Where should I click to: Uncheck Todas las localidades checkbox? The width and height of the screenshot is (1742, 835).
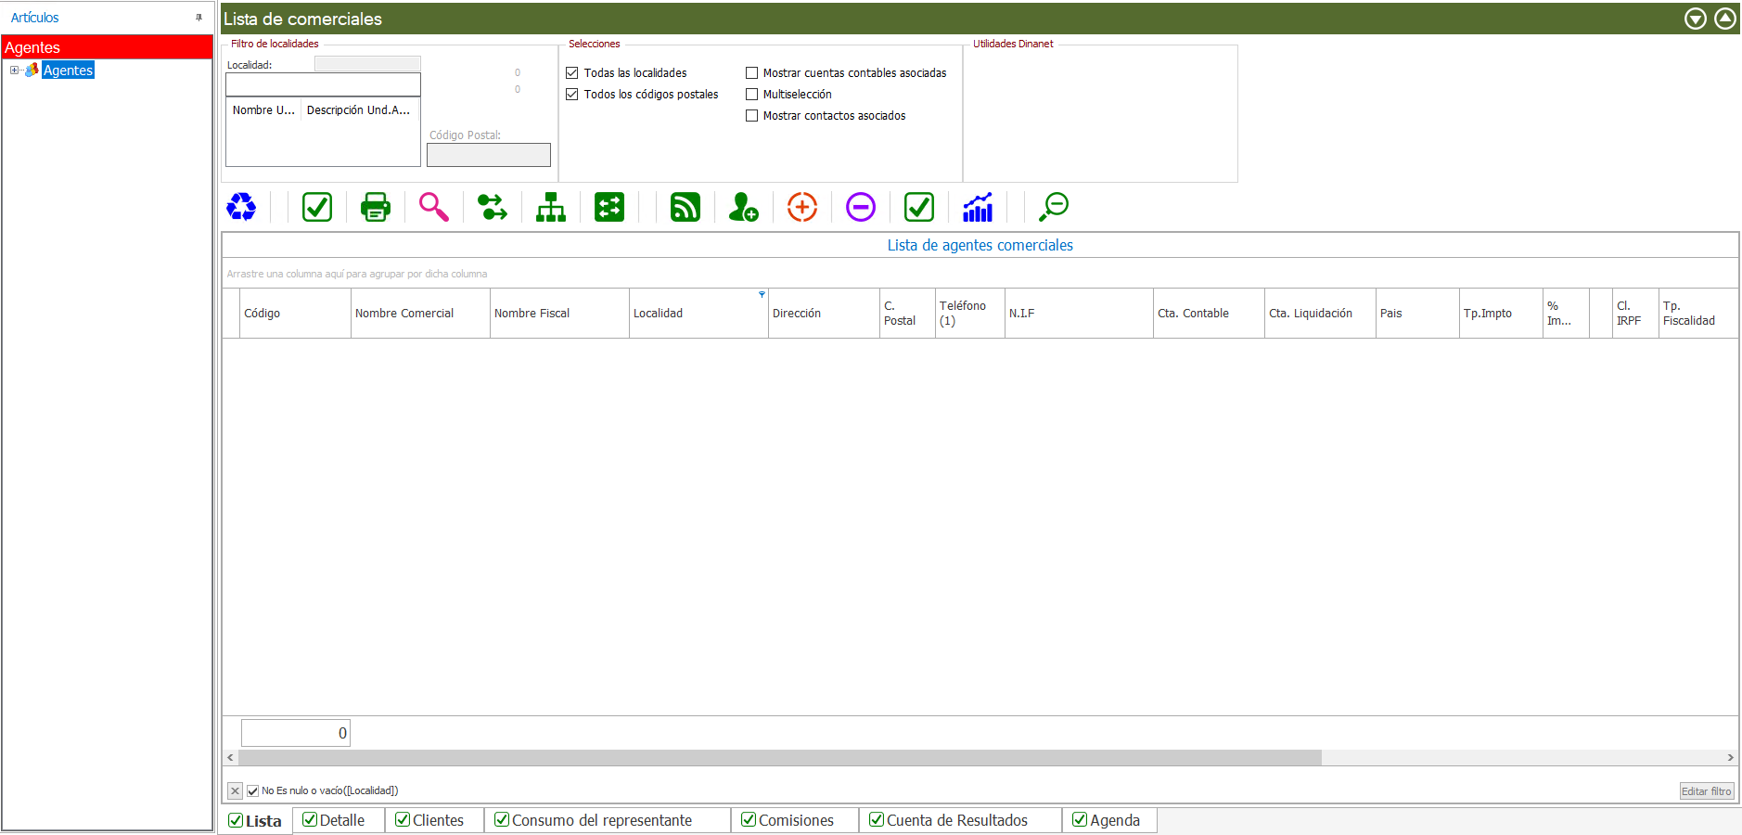pyautogui.click(x=572, y=73)
